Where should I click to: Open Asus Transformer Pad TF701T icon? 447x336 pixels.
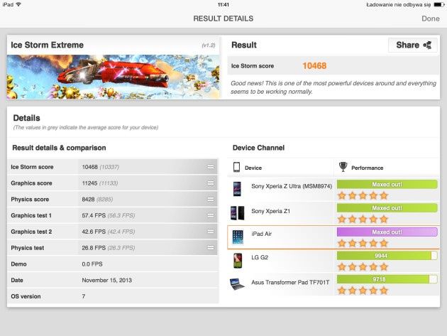237,283
